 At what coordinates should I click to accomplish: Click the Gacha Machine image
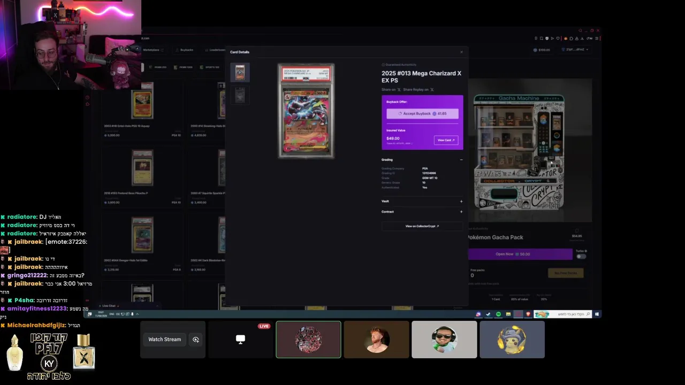pyautogui.click(x=530, y=151)
